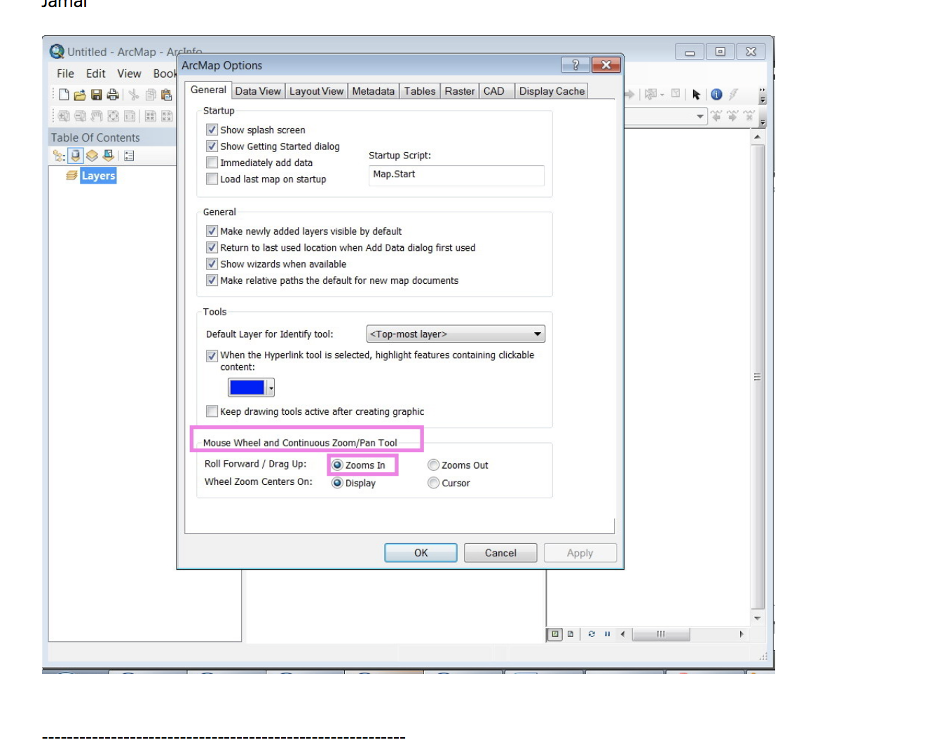Open ArcMap Options help question-mark button
This screenshot has height=747, width=942.
click(575, 65)
